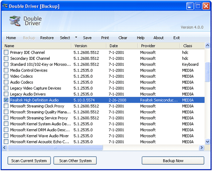The width and height of the screenshot is (212, 171).
Task: Select the Microsoft Kernel Wave Audio Mixer name
Action: tap(39, 136)
